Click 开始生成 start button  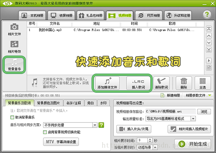[x=192, y=144]
